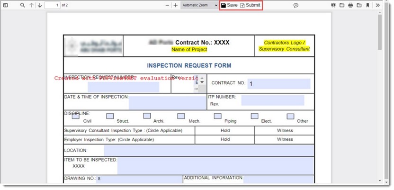Switch to presentation mode
Screen dimensions: 394x190
[333, 5]
